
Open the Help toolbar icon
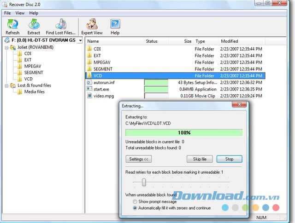[x=115, y=27]
